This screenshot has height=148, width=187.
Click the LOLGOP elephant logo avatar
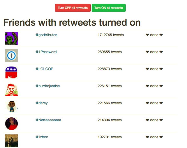click(x=11, y=73)
